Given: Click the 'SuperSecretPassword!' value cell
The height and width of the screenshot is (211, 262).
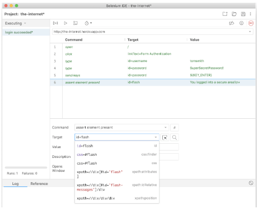Looking at the screenshot, I should [x=207, y=68].
